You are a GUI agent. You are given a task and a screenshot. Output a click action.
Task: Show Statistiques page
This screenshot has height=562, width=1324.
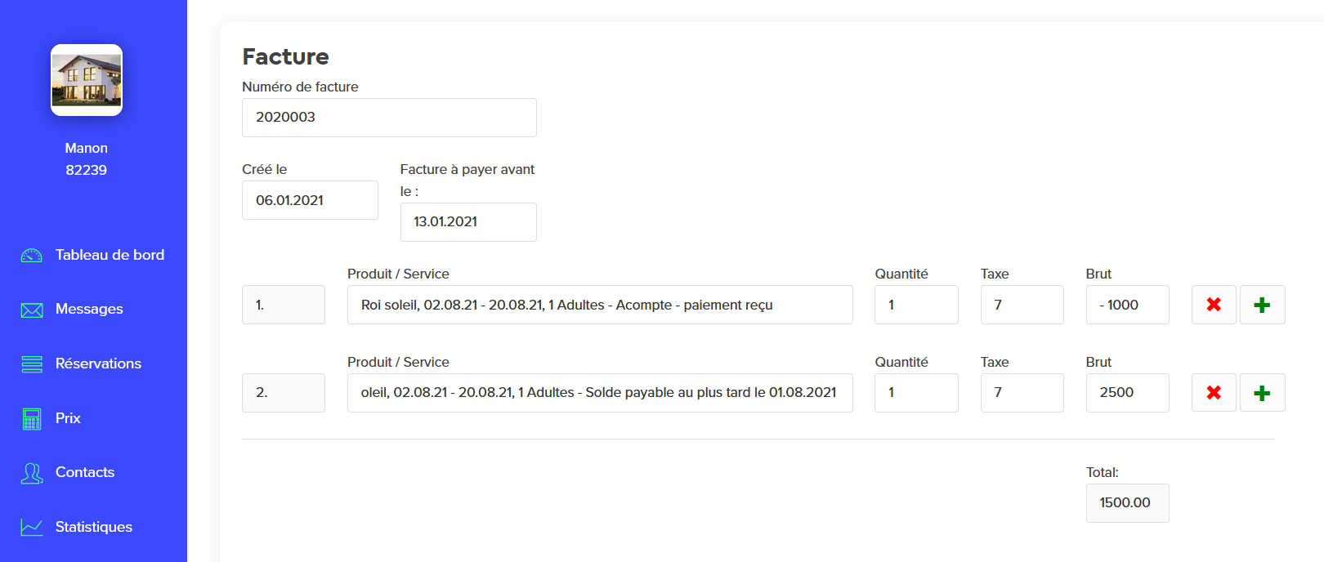93,527
